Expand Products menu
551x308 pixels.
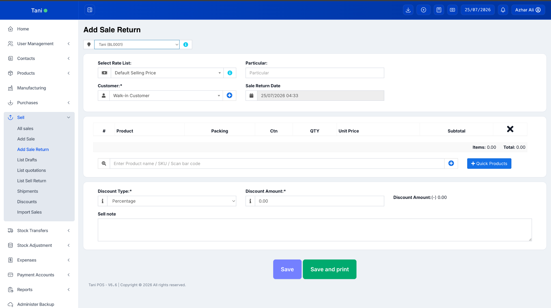tap(39, 73)
